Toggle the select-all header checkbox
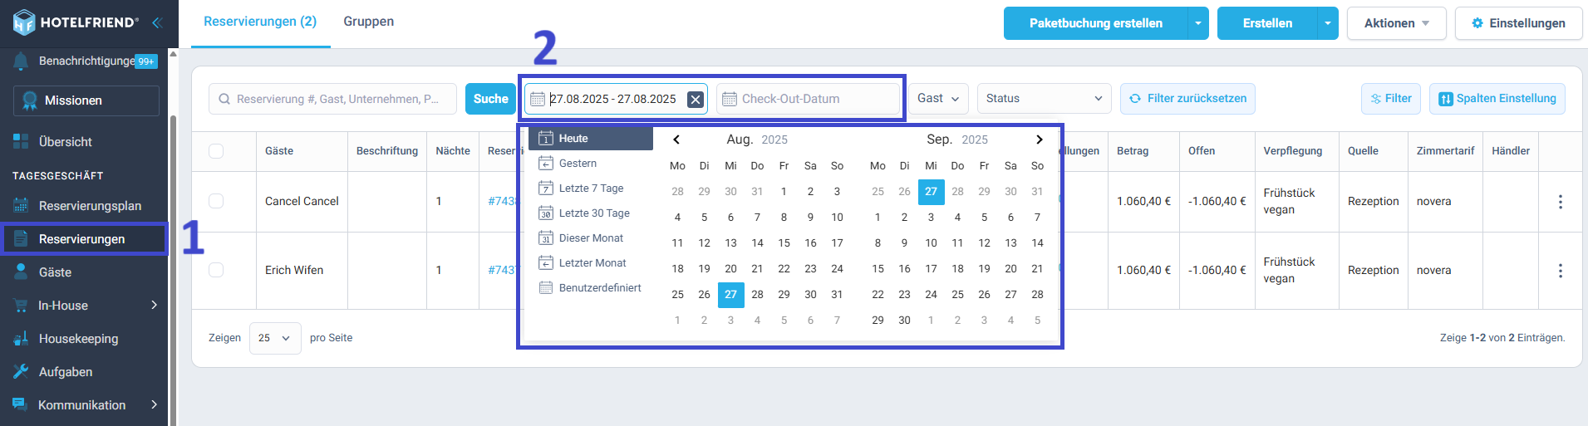 (216, 151)
